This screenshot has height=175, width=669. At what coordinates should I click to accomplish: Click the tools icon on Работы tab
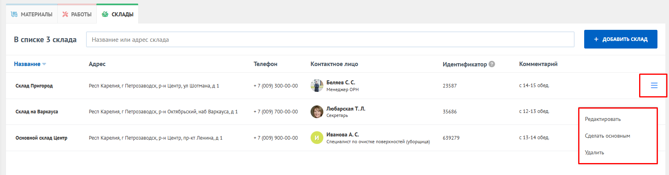tap(65, 14)
